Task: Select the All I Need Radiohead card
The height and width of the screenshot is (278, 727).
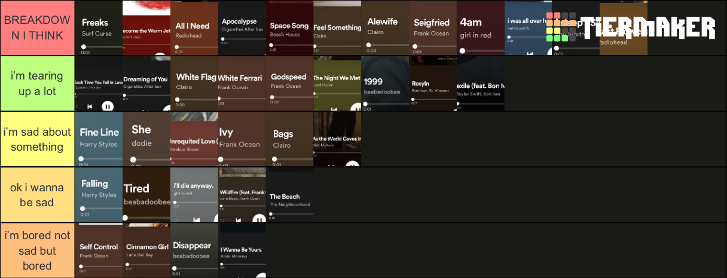Action: 194,28
